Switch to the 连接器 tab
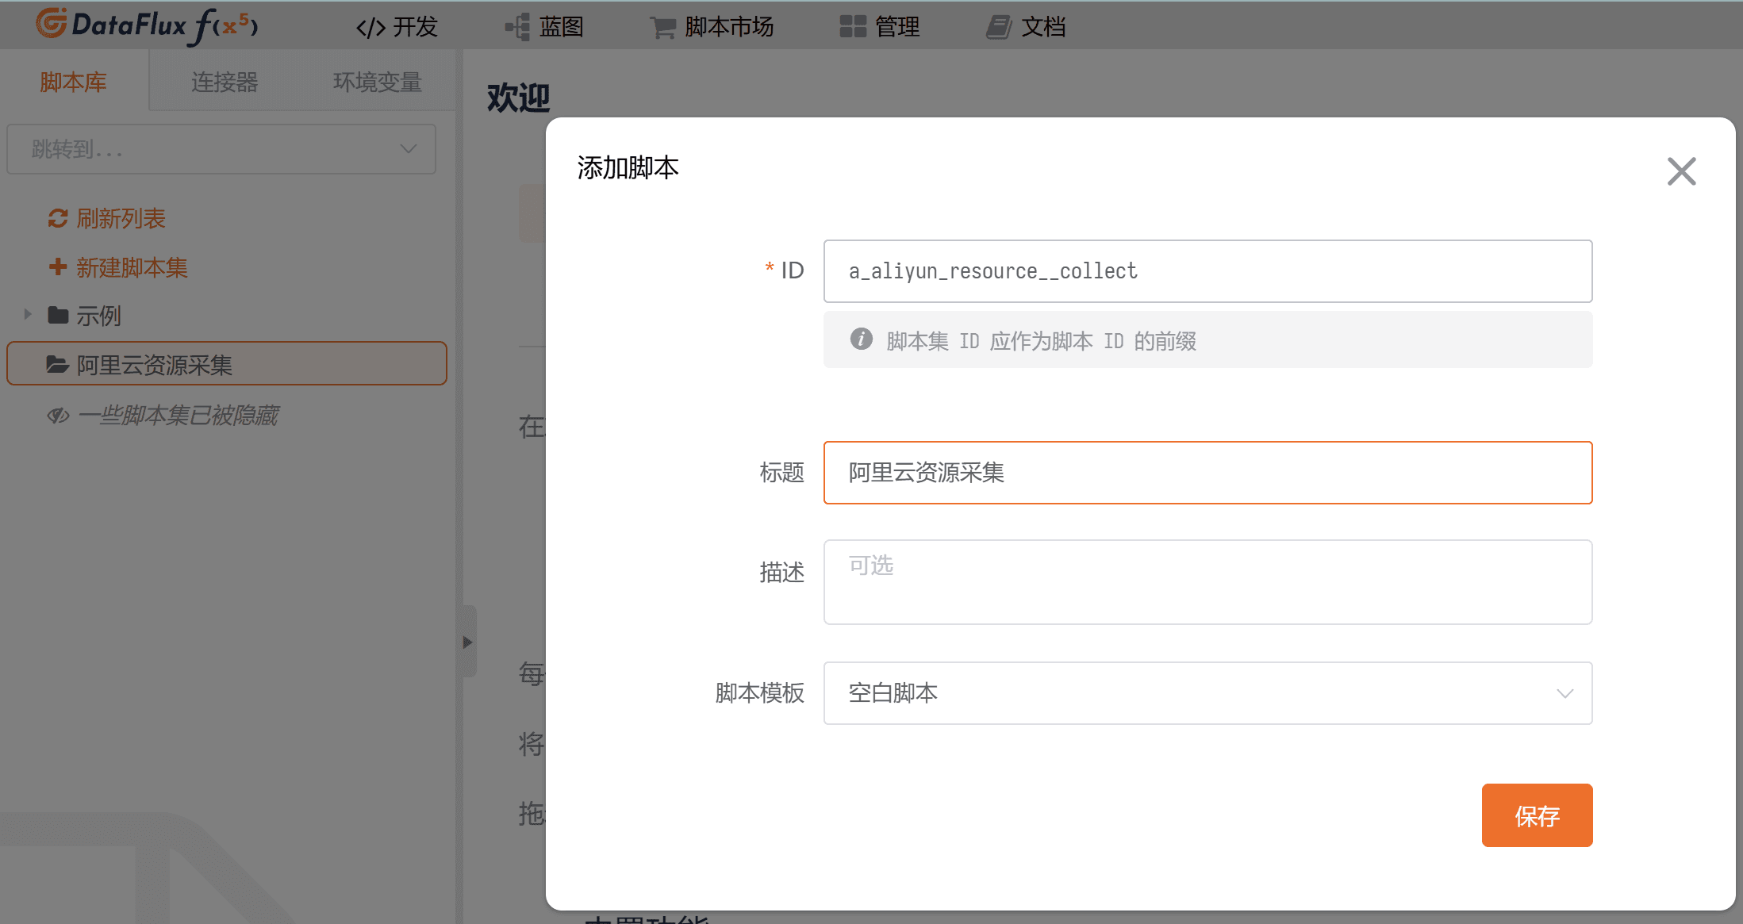 coord(225,82)
